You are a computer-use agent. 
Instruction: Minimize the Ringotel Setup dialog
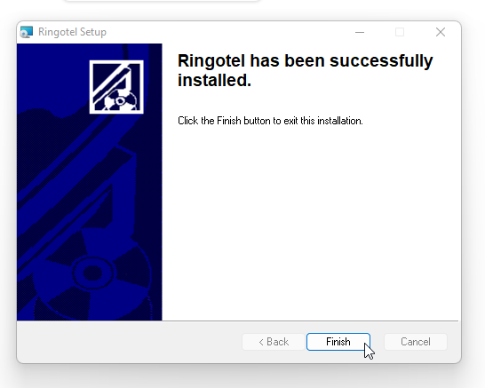360,32
